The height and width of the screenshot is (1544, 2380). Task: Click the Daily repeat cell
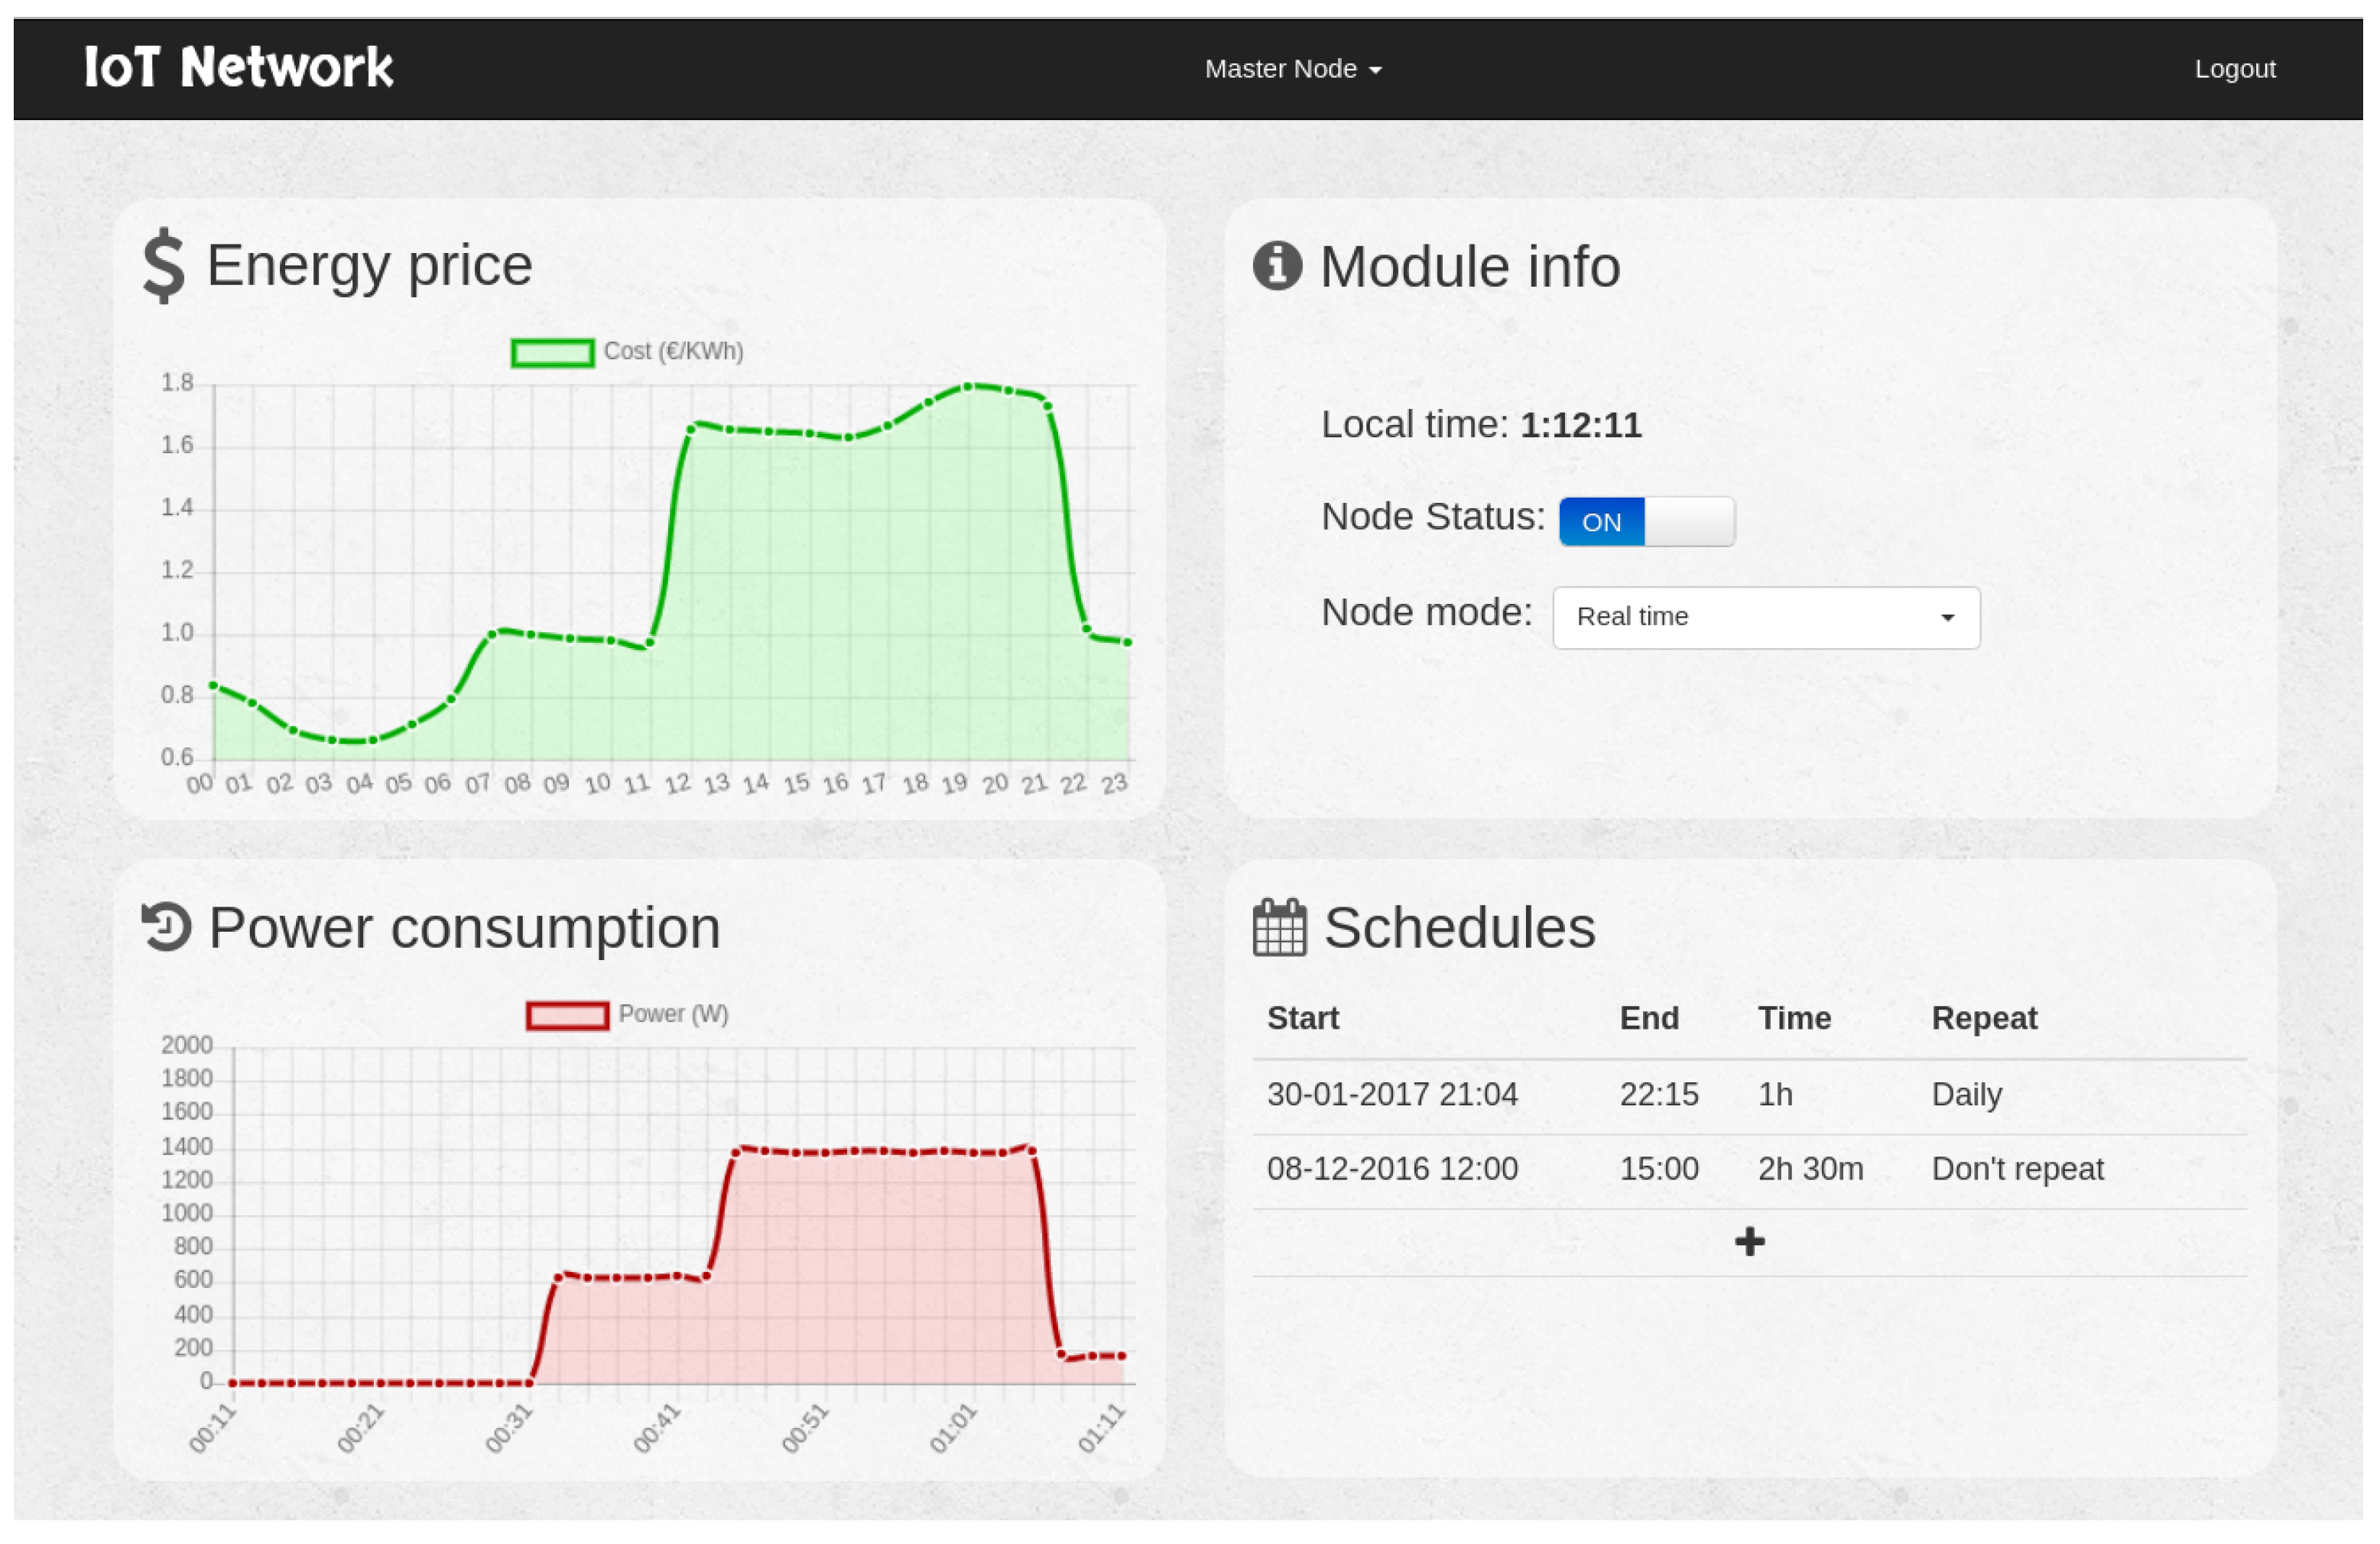(x=1966, y=1094)
